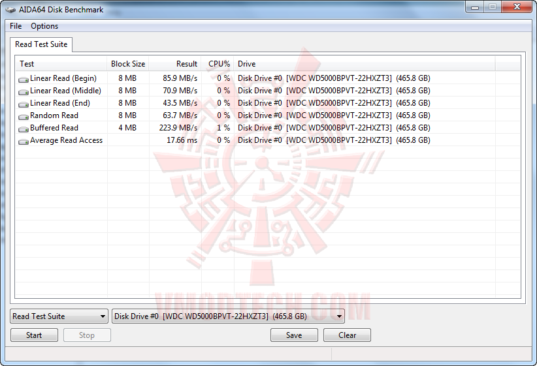Click the 223.9 MB/s result value
Screen dimensions: 537x366
[x=178, y=128]
